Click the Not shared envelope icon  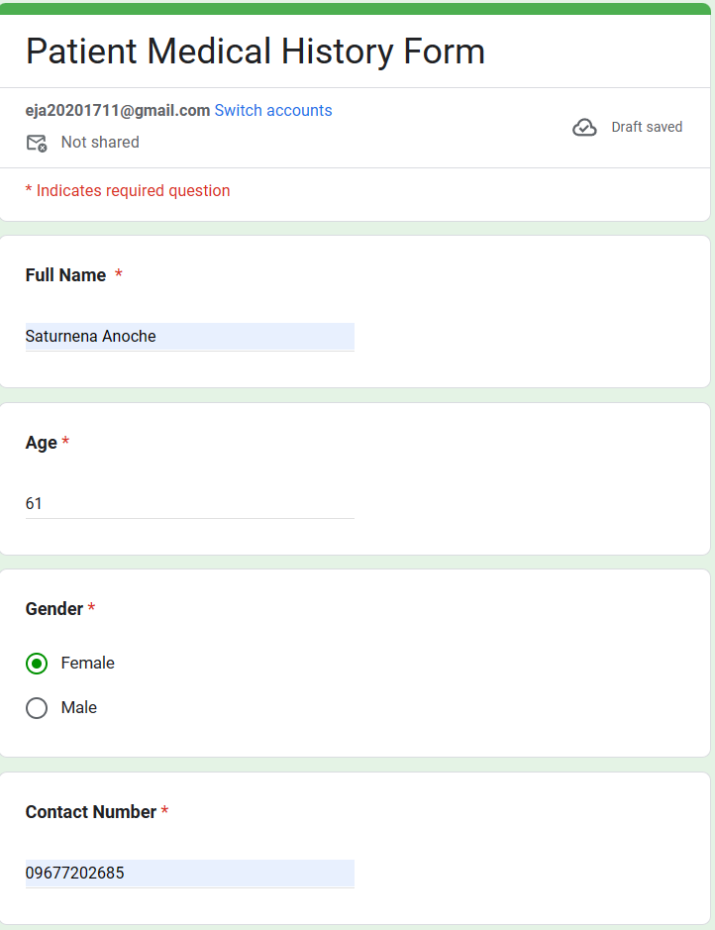coord(37,143)
